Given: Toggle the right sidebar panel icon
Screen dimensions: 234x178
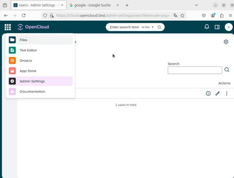Looking at the screenshot, I should [217, 27].
